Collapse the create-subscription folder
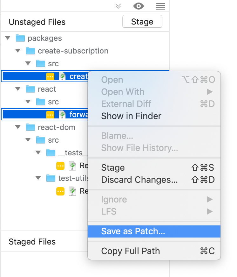 tap(18, 51)
